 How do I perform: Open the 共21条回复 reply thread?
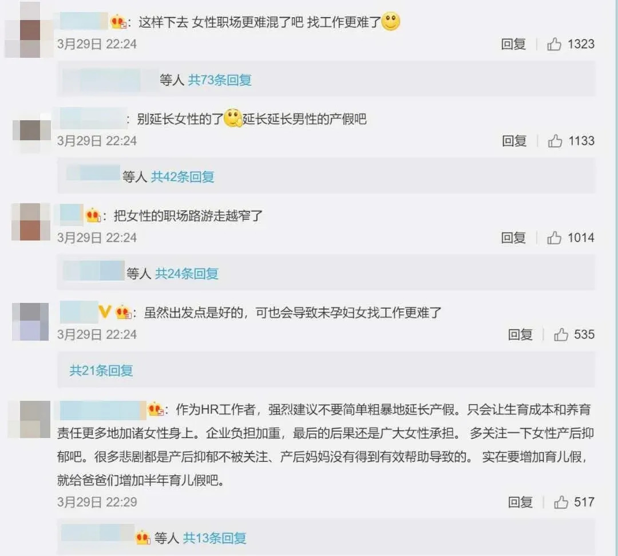point(101,370)
